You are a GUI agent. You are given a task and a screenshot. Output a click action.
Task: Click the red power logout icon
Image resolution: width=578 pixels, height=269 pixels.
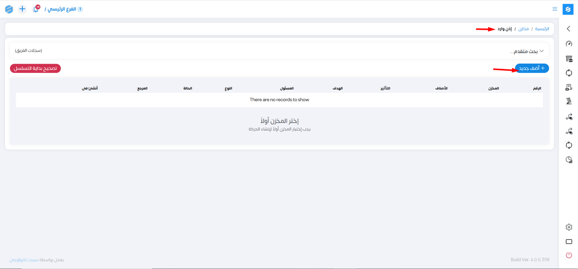[569, 255]
